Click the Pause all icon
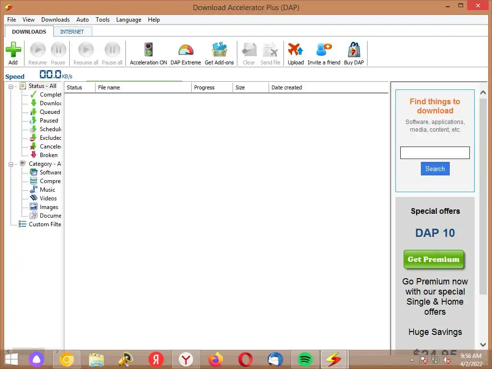 [x=112, y=49]
